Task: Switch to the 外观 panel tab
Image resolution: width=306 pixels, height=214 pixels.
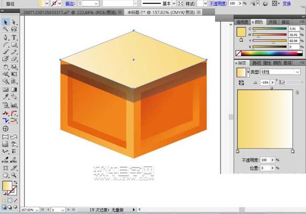Action: pyautogui.click(x=273, y=21)
